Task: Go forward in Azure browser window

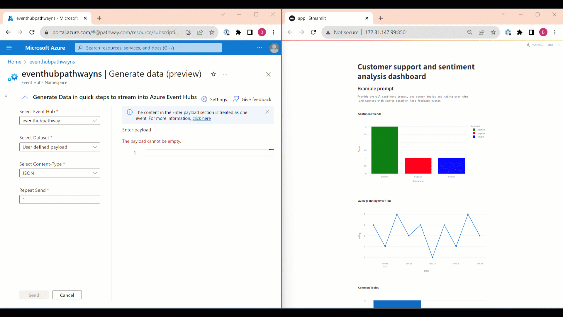Action: click(x=20, y=32)
